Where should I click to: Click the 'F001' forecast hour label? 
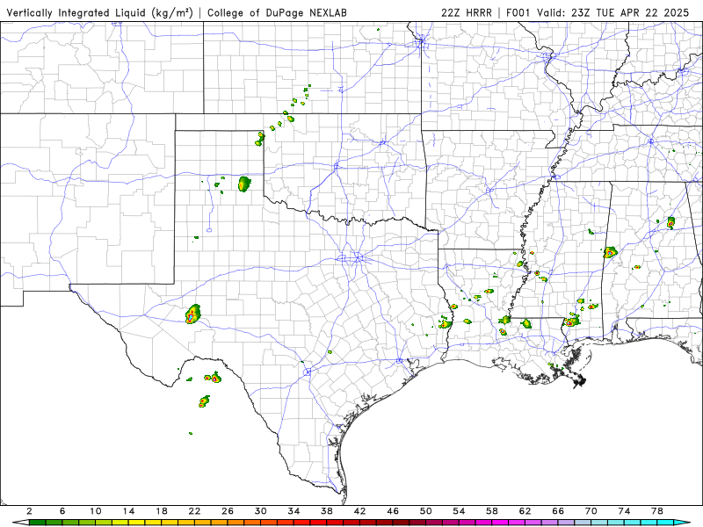coord(518,13)
